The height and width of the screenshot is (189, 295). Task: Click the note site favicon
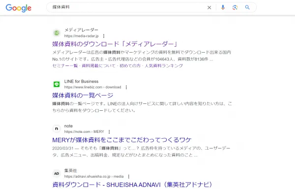point(57,129)
